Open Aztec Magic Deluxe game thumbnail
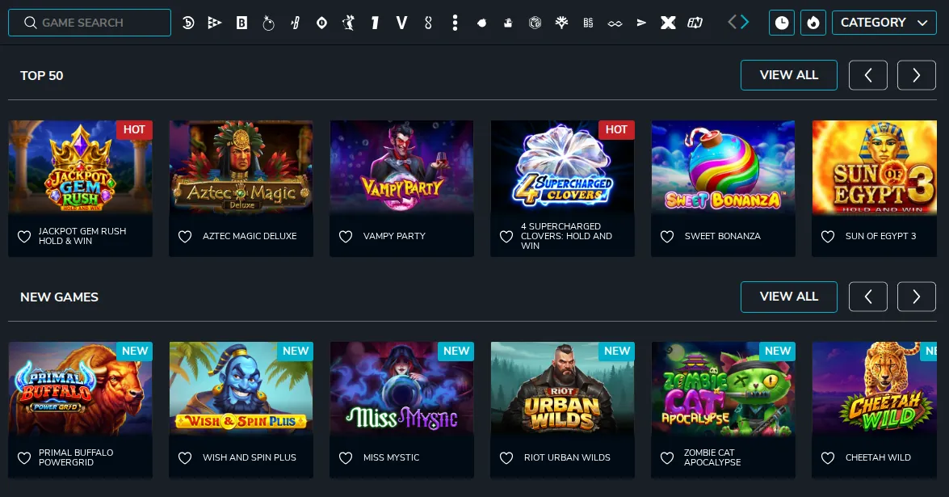Viewport: 949px width, 497px height. click(241, 167)
